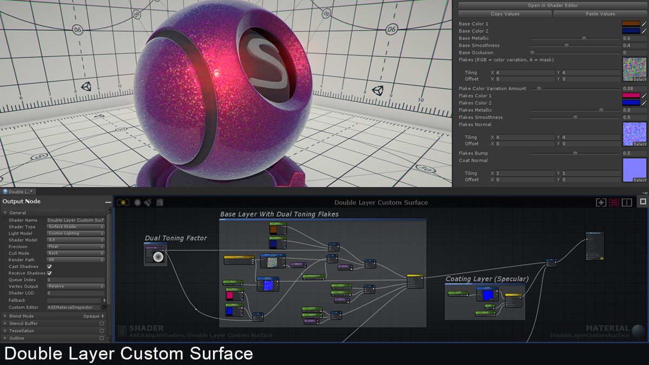Click the Base Occlusion slider
Image resolution: width=649 pixels, height=365 pixels.
click(x=575, y=52)
